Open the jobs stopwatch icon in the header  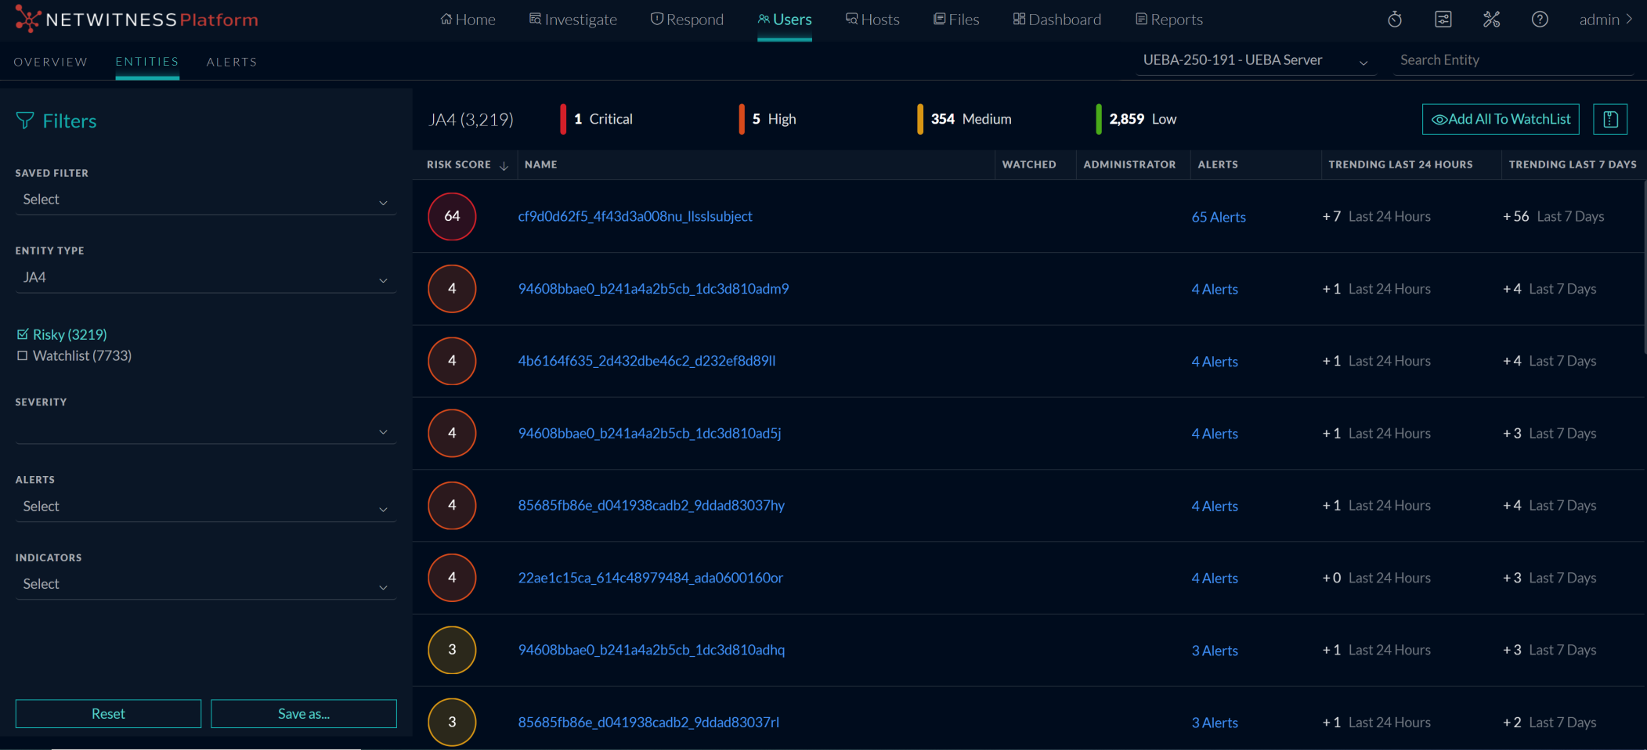pyautogui.click(x=1395, y=19)
